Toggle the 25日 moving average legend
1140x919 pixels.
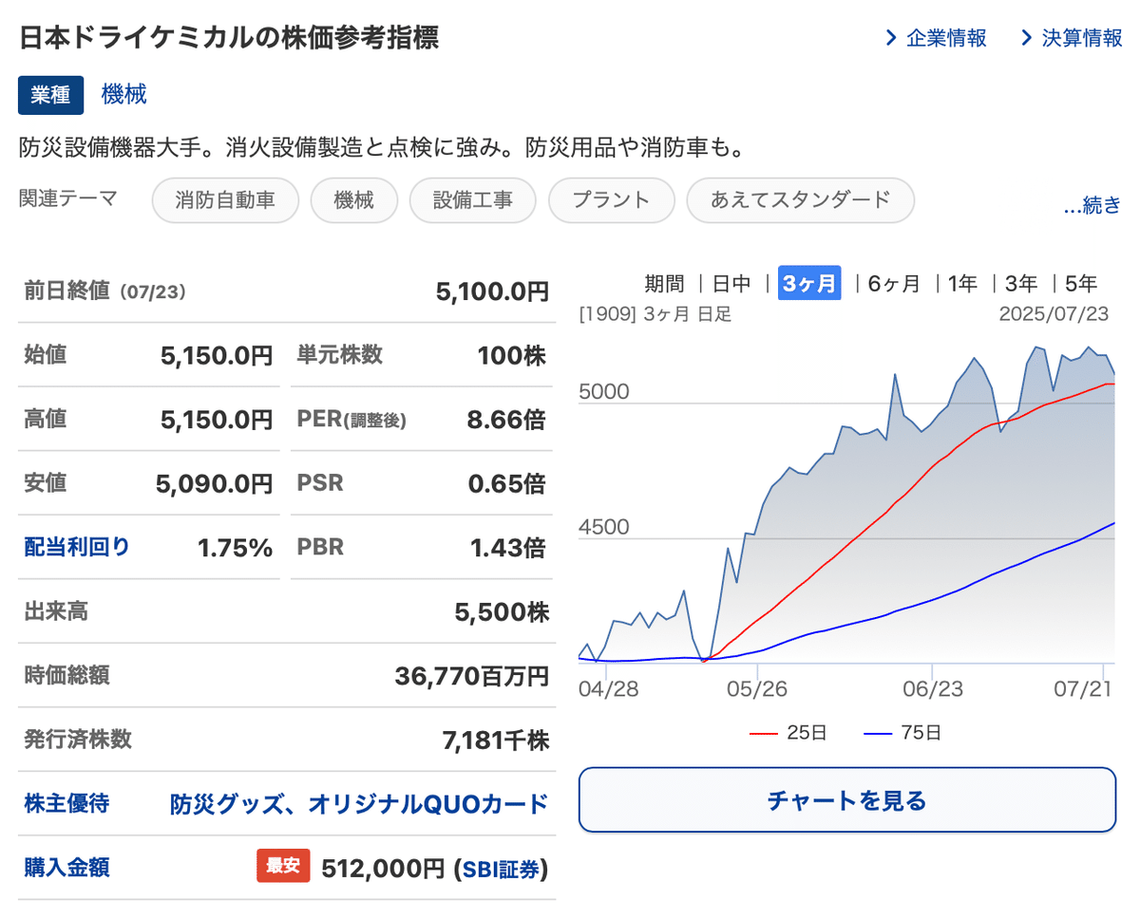(x=788, y=733)
